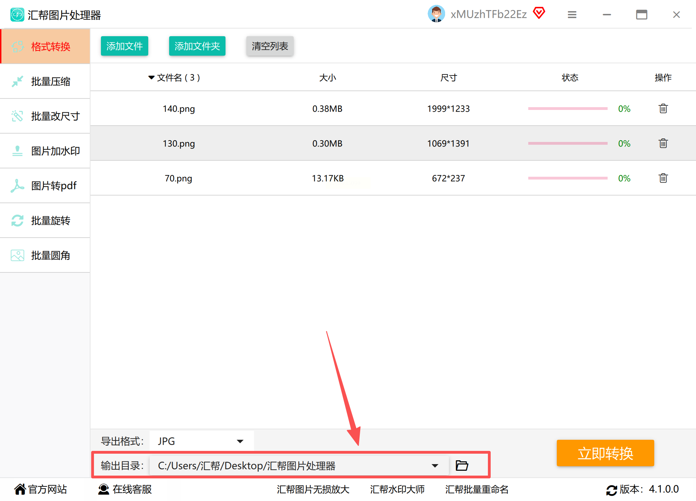Remove 70.png using its trash icon
Image resolution: width=696 pixels, height=501 pixels.
pyautogui.click(x=663, y=178)
